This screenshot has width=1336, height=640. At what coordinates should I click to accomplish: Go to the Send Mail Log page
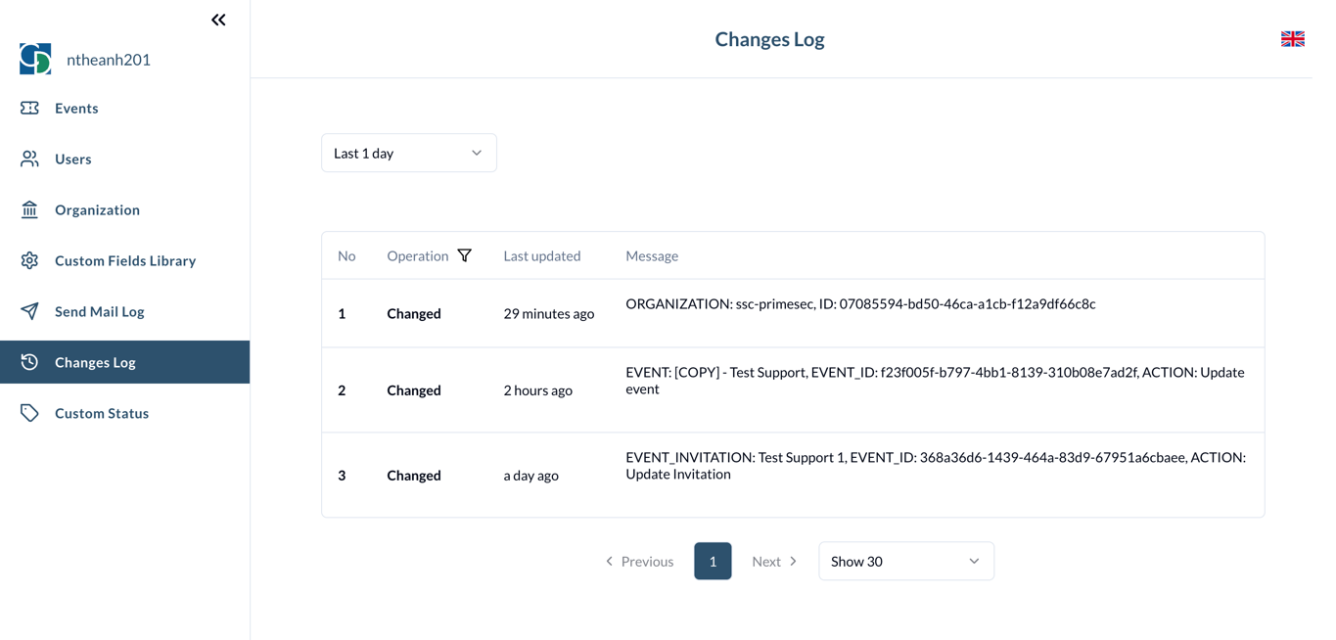(x=99, y=311)
